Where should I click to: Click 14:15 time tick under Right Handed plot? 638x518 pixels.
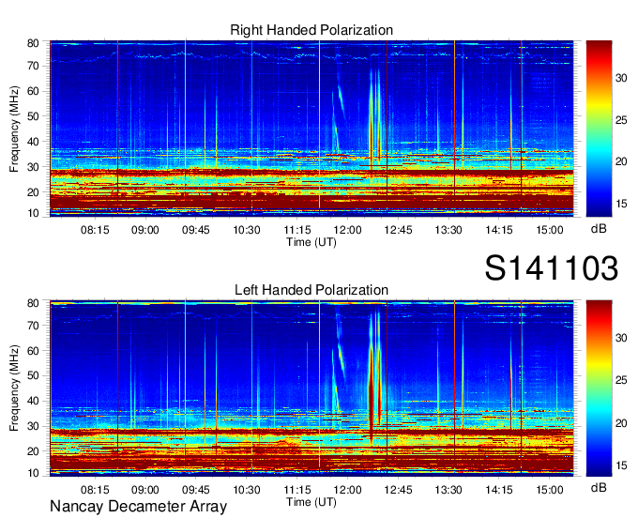(x=499, y=230)
